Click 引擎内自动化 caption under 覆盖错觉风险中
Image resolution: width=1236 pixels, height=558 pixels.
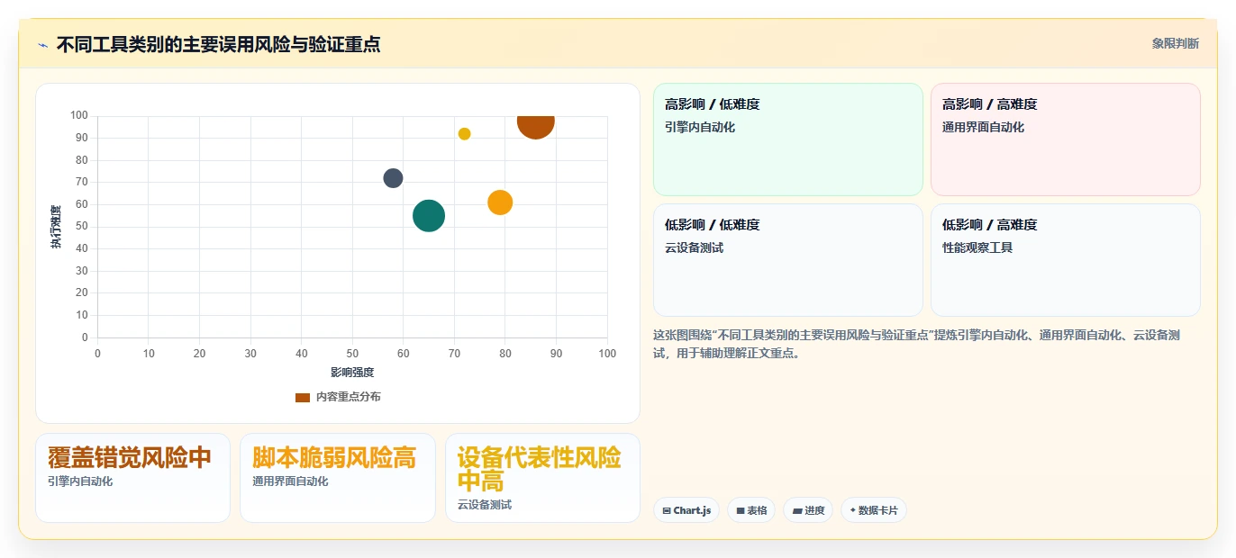[x=80, y=481]
